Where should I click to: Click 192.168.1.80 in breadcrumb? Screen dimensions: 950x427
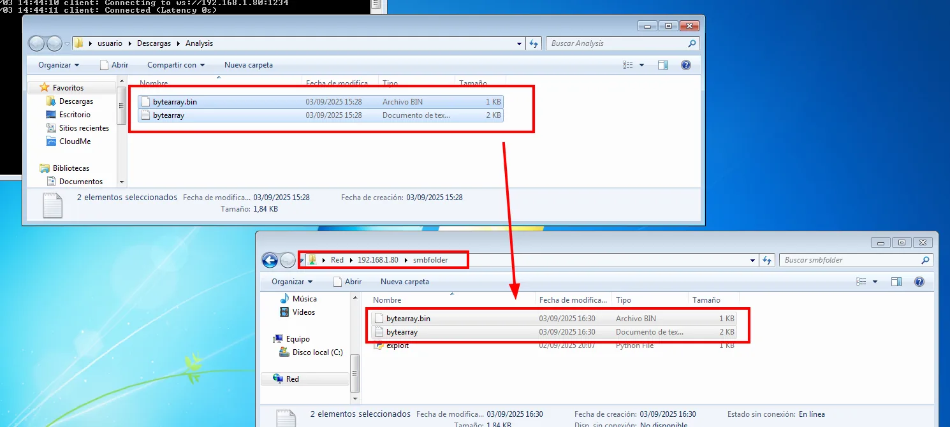pyautogui.click(x=378, y=260)
